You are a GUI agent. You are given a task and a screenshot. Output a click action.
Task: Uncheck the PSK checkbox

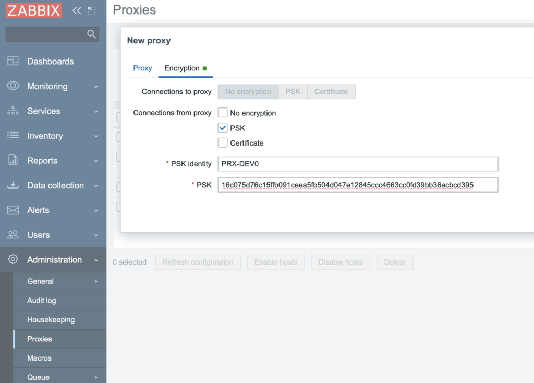pyautogui.click(x=223, y=127)
